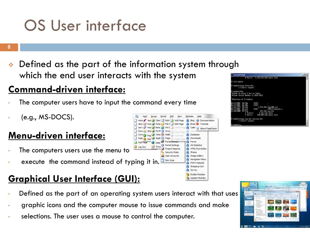This screenshot has height=233, width=310.
Task: Click the orange flower picture thumbnail
Action: point(294,208)
